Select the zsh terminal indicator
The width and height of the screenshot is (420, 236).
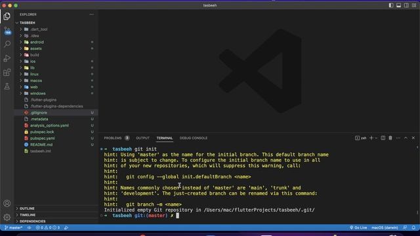coord(361,138)
